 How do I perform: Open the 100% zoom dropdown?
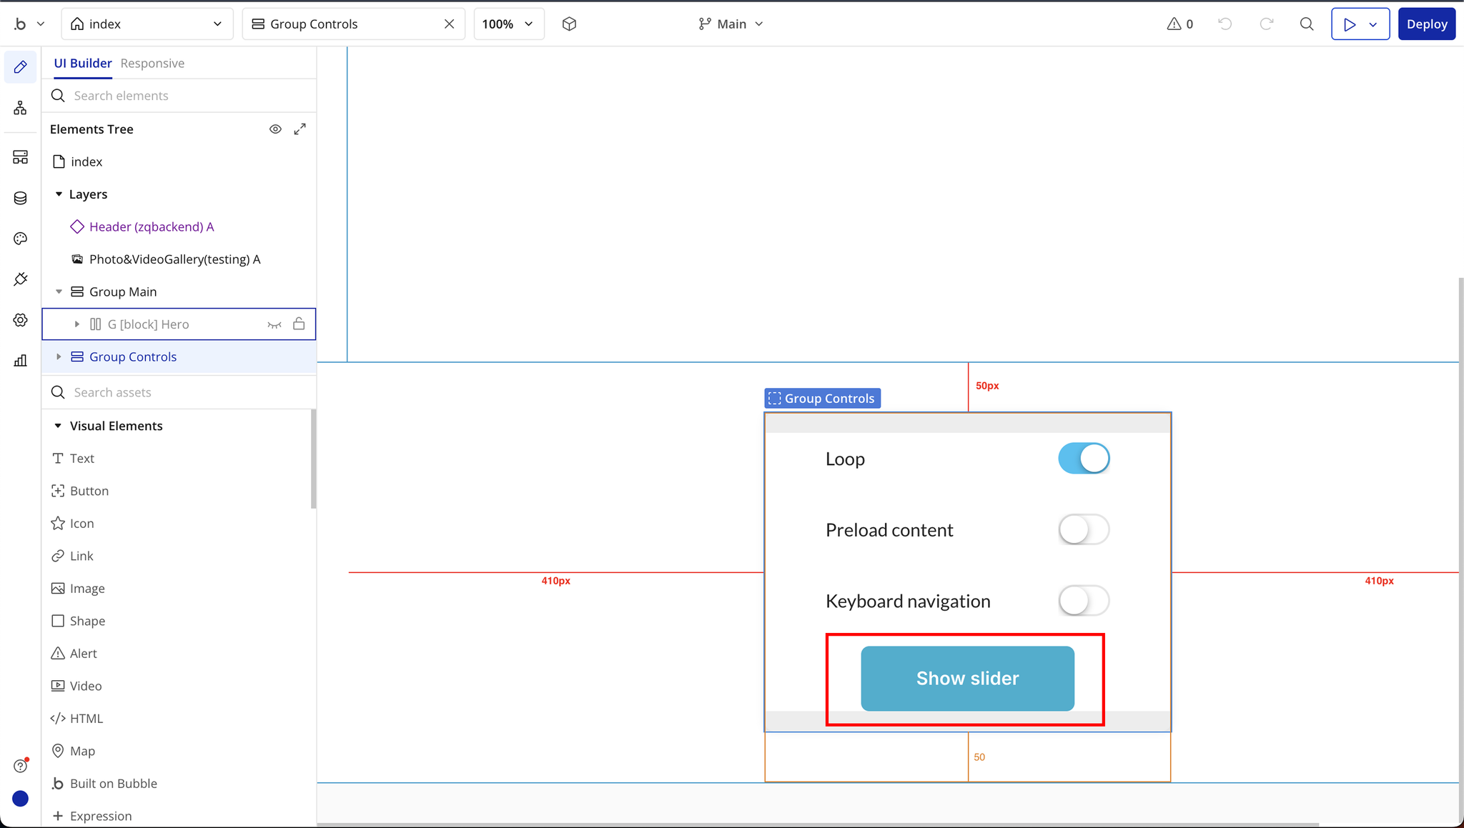(x=508, y=24)
